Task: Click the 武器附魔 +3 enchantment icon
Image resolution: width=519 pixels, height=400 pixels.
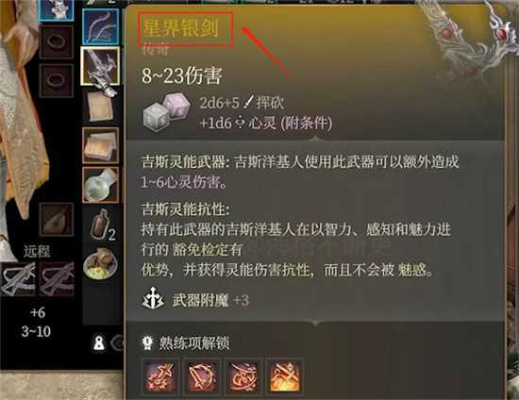Action: coord(153,299)
